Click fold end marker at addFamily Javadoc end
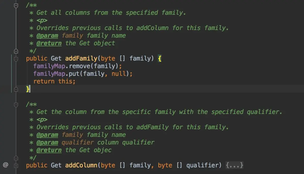 point(16,51)
